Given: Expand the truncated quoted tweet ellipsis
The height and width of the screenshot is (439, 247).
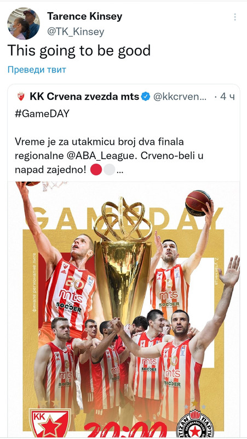Looking at the screenshot, I should coord(120,170).
